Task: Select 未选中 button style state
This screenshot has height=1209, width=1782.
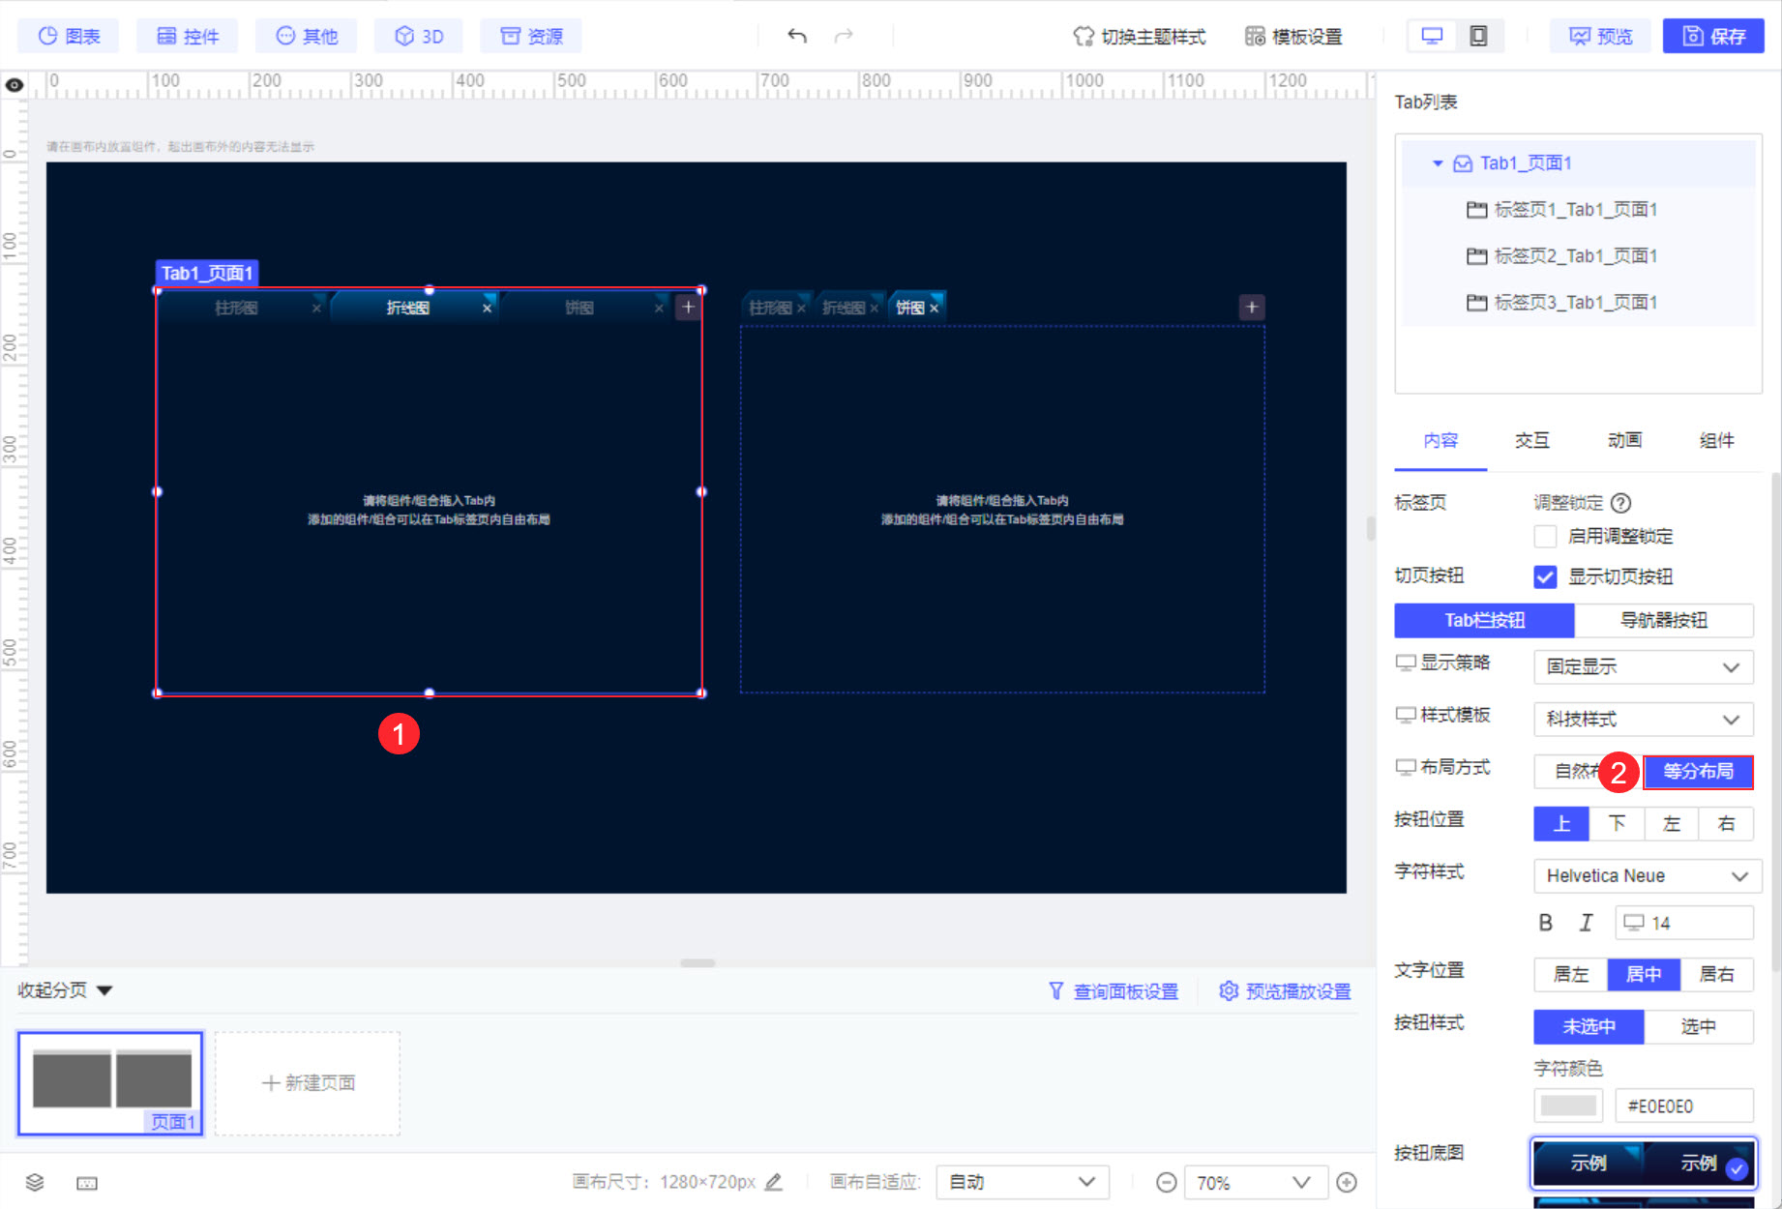Action: tap(1589, 1026)
